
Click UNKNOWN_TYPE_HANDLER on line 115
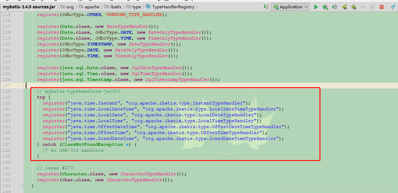point(134,15)
